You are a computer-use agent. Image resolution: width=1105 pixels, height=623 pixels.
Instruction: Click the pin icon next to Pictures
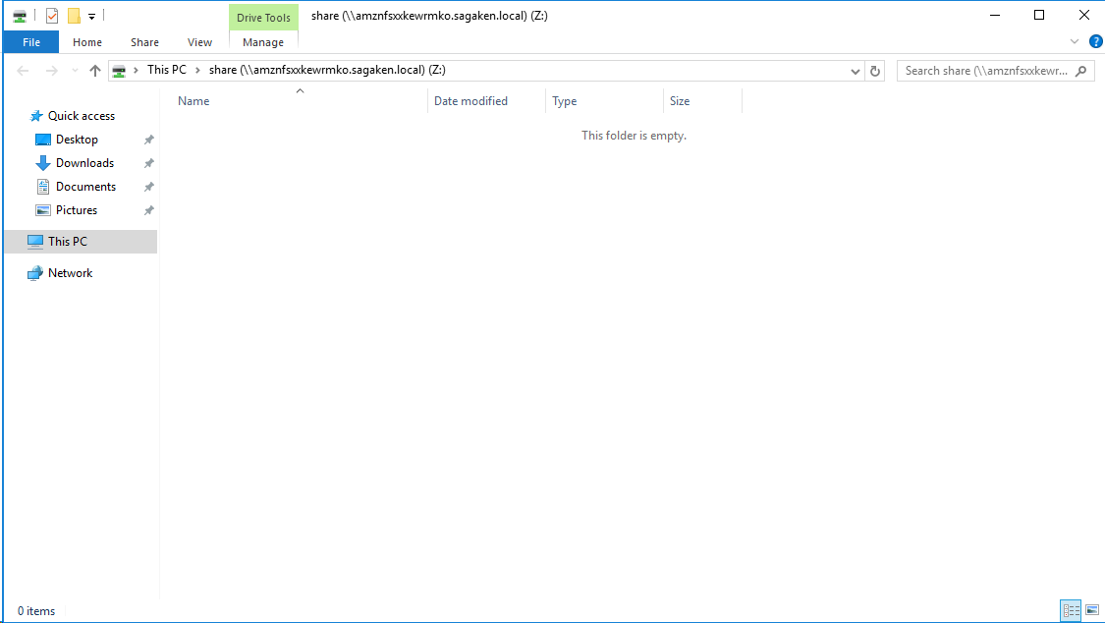point(148,210)
